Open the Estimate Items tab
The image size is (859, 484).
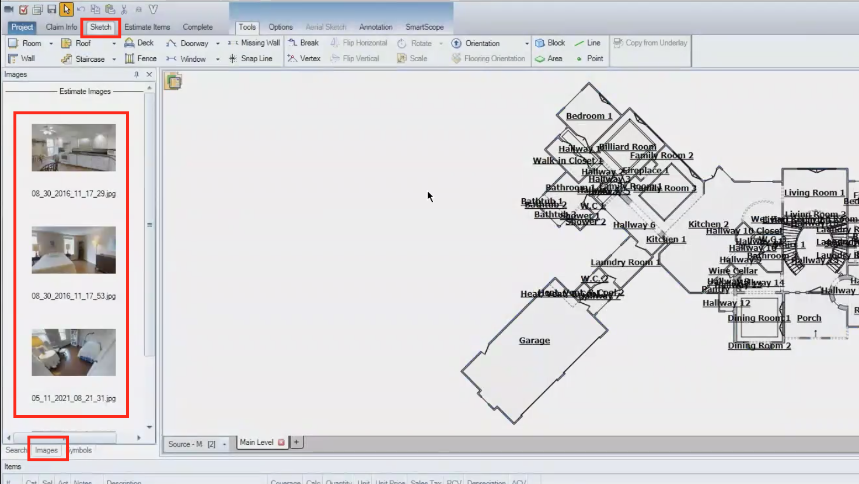146,27
